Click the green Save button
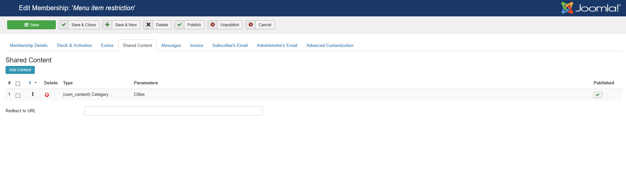This screenshot has width=626, height=192. coord(31,25)
